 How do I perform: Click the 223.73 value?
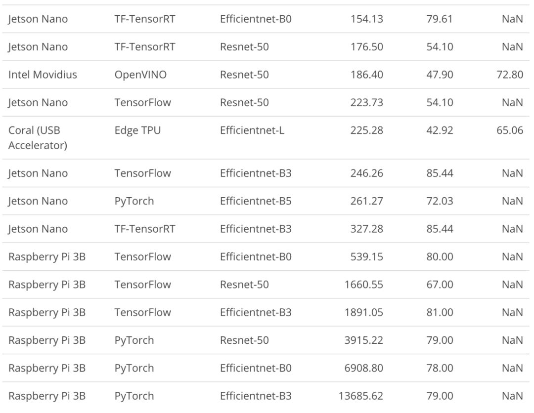366,103
